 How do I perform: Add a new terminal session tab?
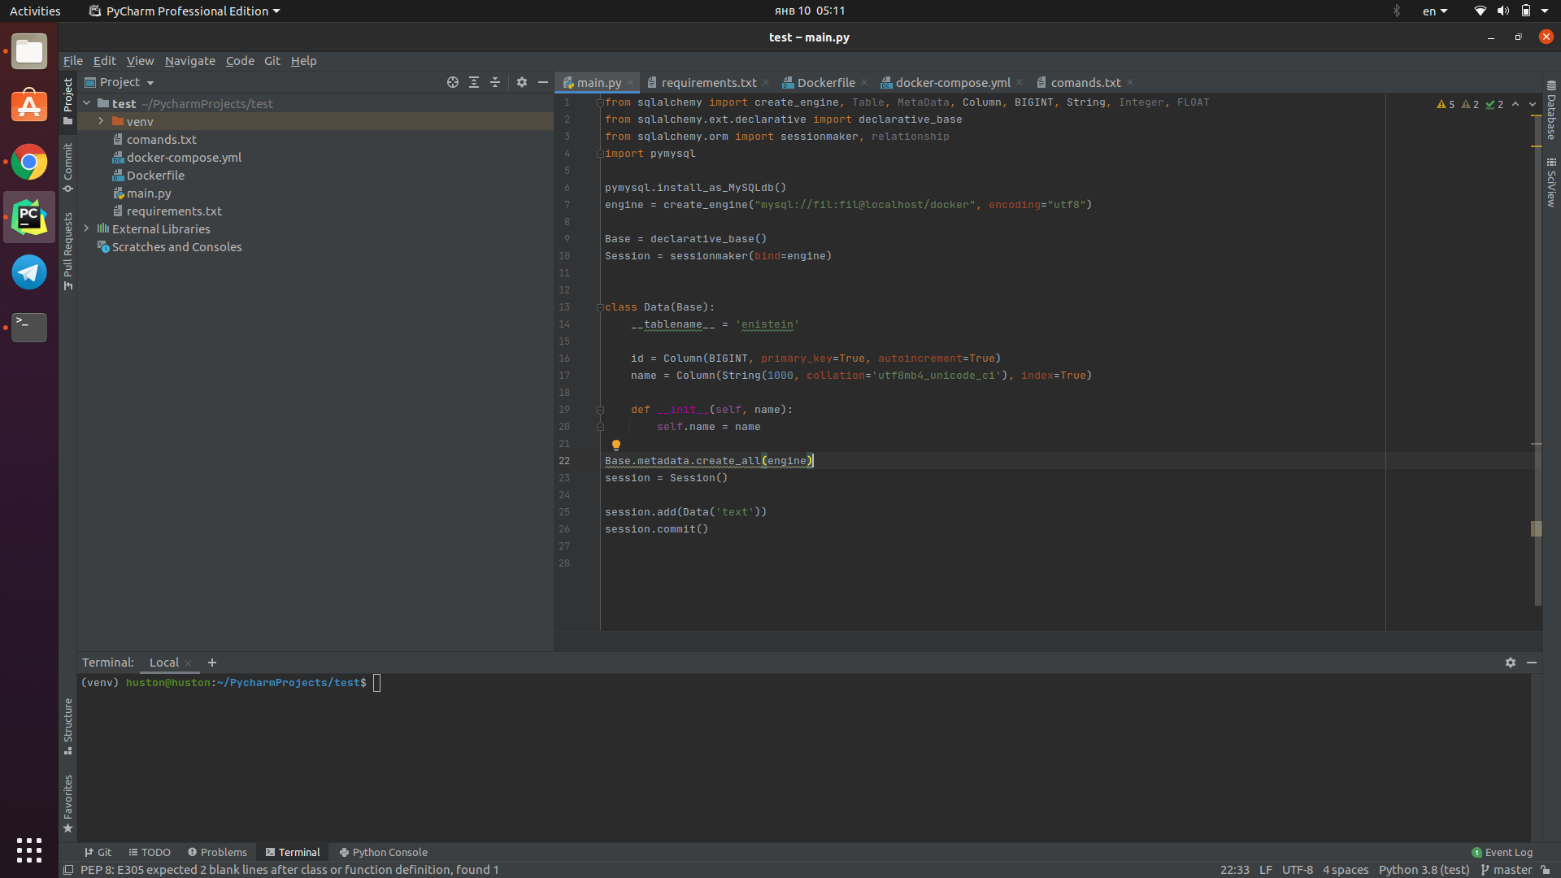pyautogui.click(x=212, y=663)
